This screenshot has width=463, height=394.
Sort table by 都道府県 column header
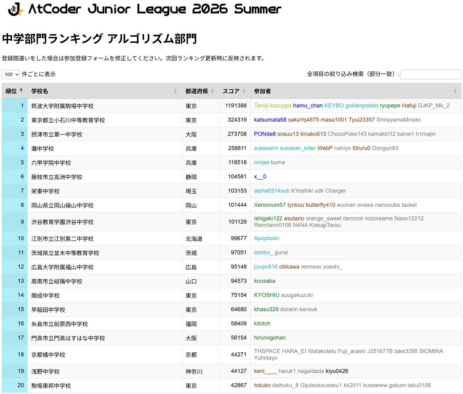coord(200,91)
